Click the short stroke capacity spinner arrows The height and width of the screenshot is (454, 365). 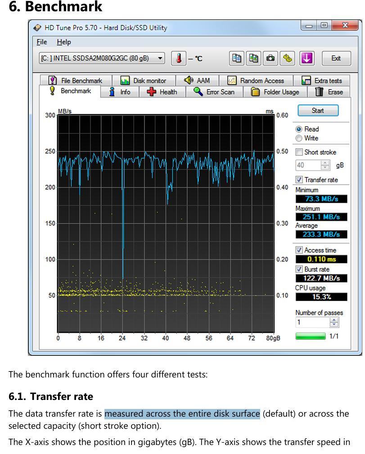click(x=325, y=165)
